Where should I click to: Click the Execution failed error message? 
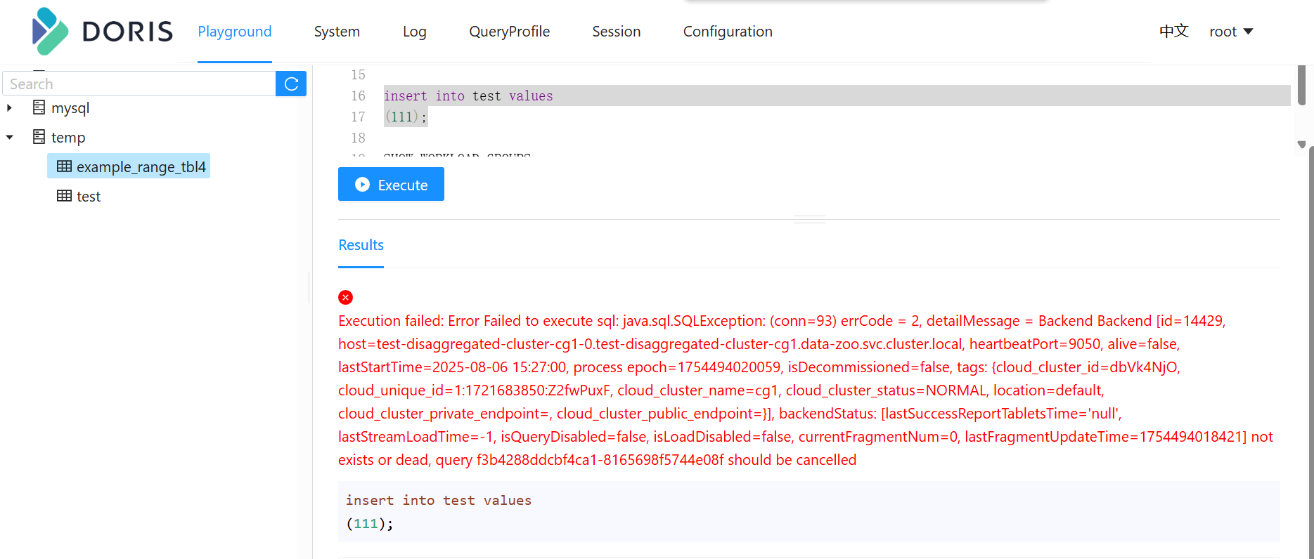coord(806,390)
